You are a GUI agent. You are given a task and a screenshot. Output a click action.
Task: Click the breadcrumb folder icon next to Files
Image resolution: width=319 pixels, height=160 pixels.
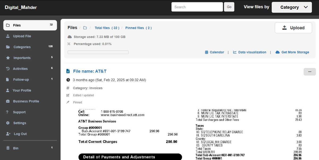click(85, 28)
